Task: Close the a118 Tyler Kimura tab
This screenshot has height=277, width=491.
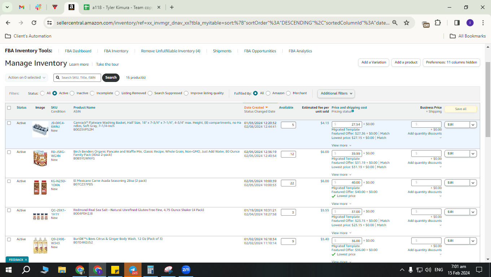Action: point(159,7)
